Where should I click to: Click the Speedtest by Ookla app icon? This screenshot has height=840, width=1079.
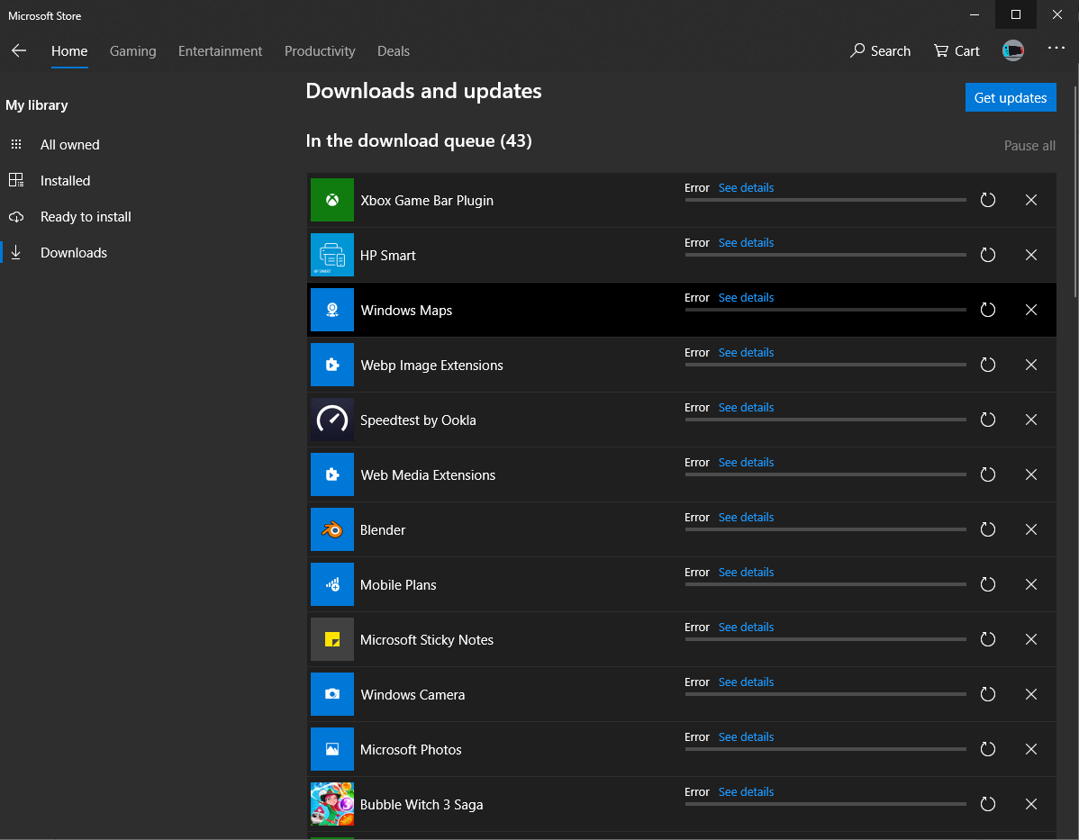332,420
